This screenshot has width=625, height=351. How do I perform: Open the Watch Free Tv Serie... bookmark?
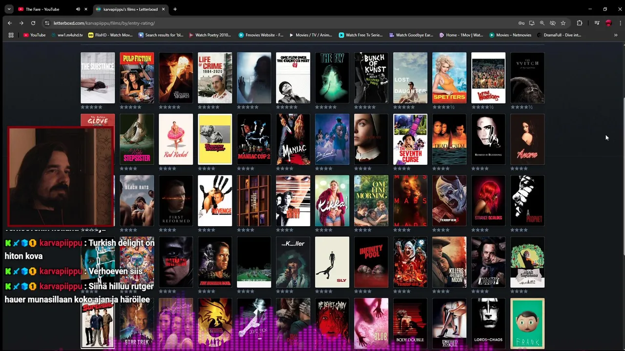point(360,35)
